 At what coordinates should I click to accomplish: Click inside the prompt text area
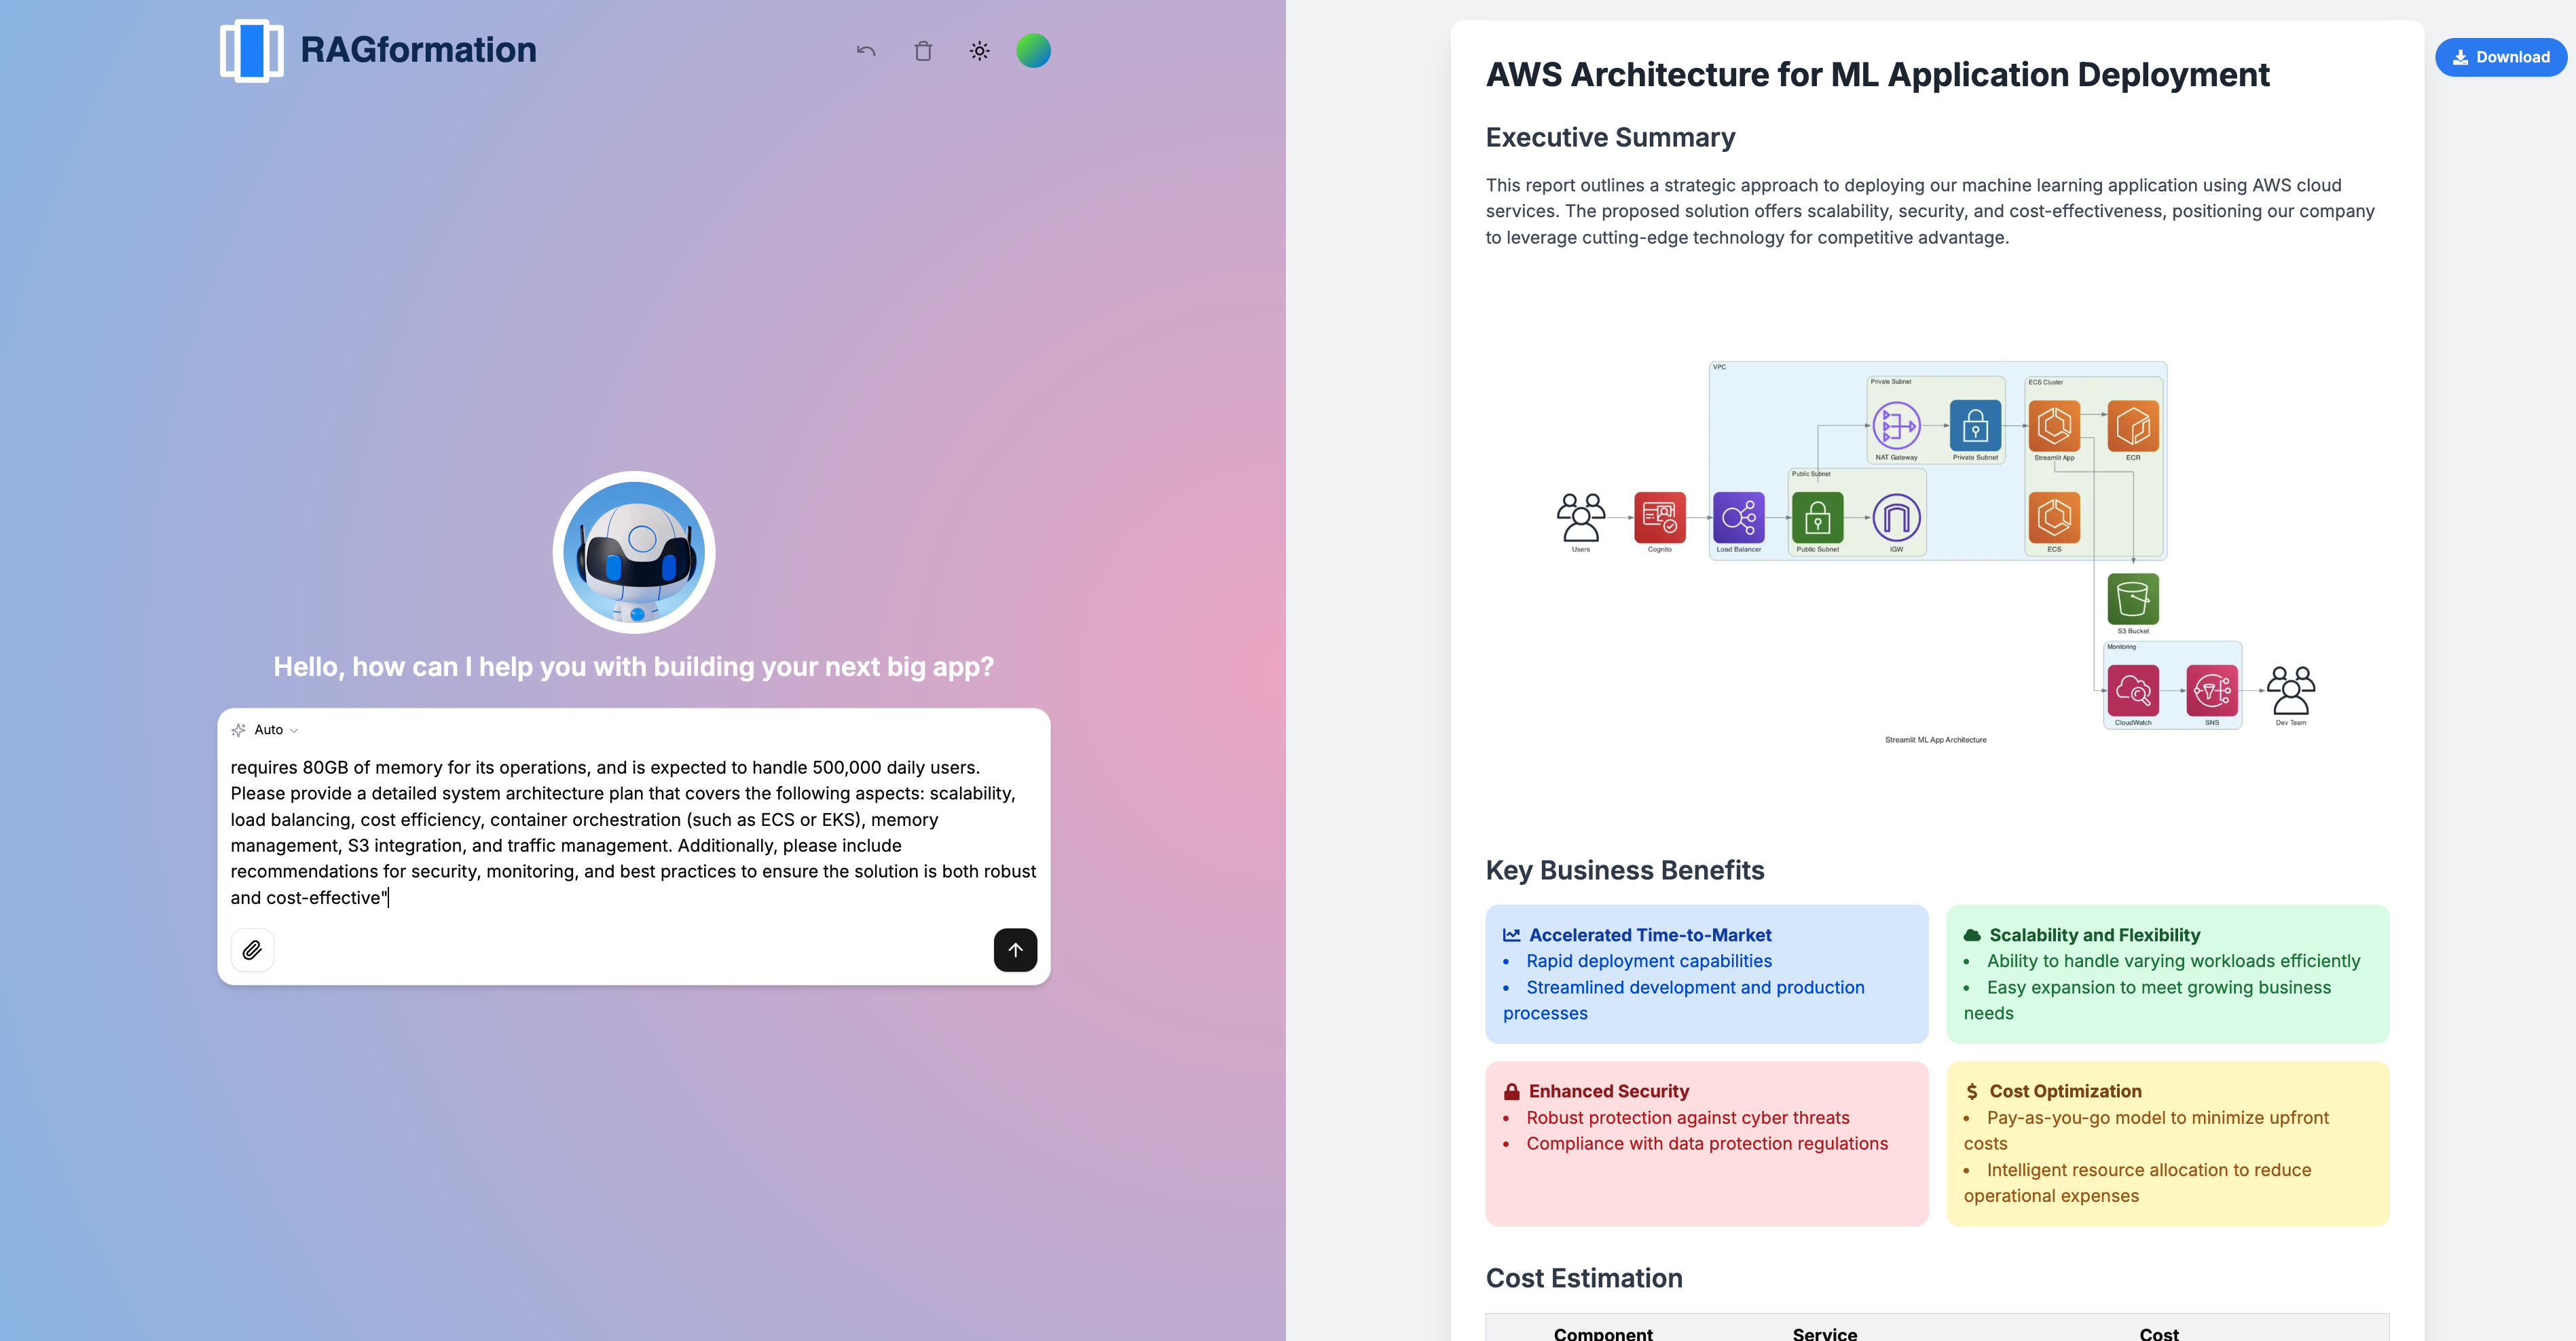[633, 831]
